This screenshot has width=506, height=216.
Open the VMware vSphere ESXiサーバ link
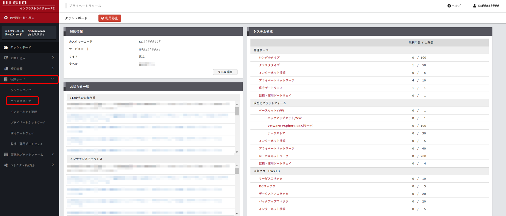pos(290,126)
